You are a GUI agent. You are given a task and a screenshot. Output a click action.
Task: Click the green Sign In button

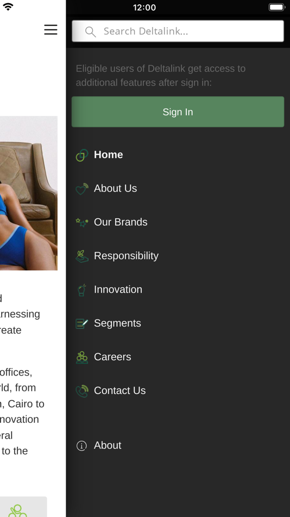point(178,112)
